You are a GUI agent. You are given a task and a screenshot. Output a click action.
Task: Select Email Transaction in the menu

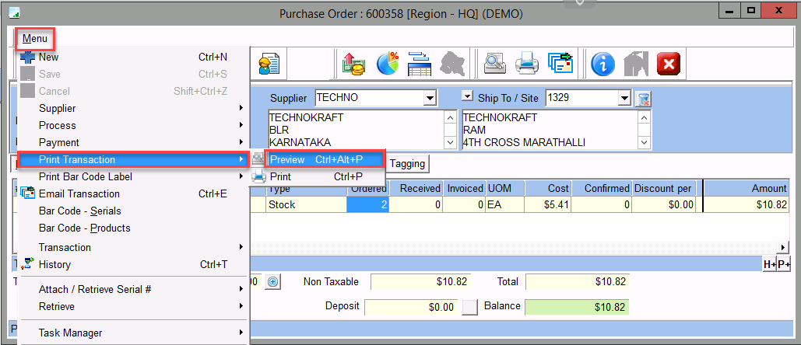(79, 193)
